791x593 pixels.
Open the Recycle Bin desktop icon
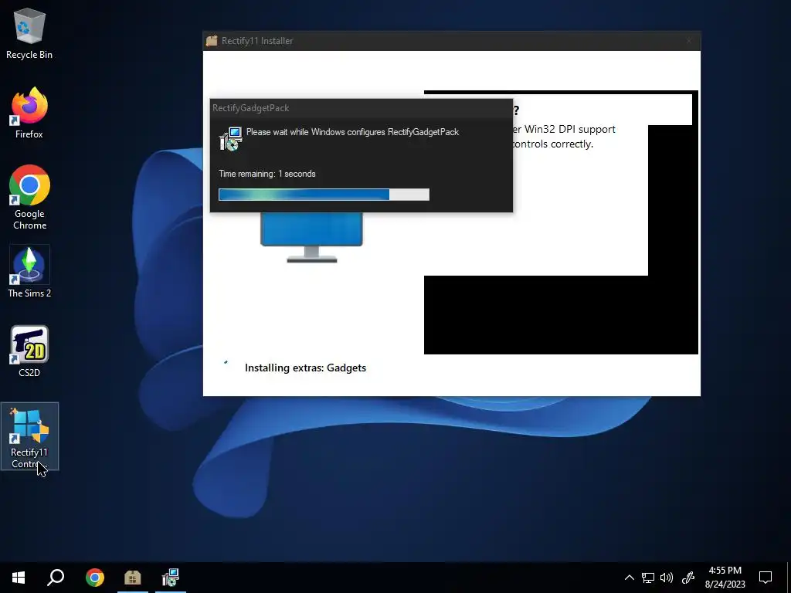[29, 34]
